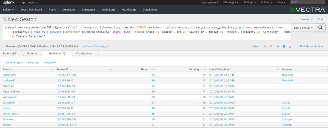The image size is (328, 130).
Task: Open Save As dropdown
Action: pos(306,19)
